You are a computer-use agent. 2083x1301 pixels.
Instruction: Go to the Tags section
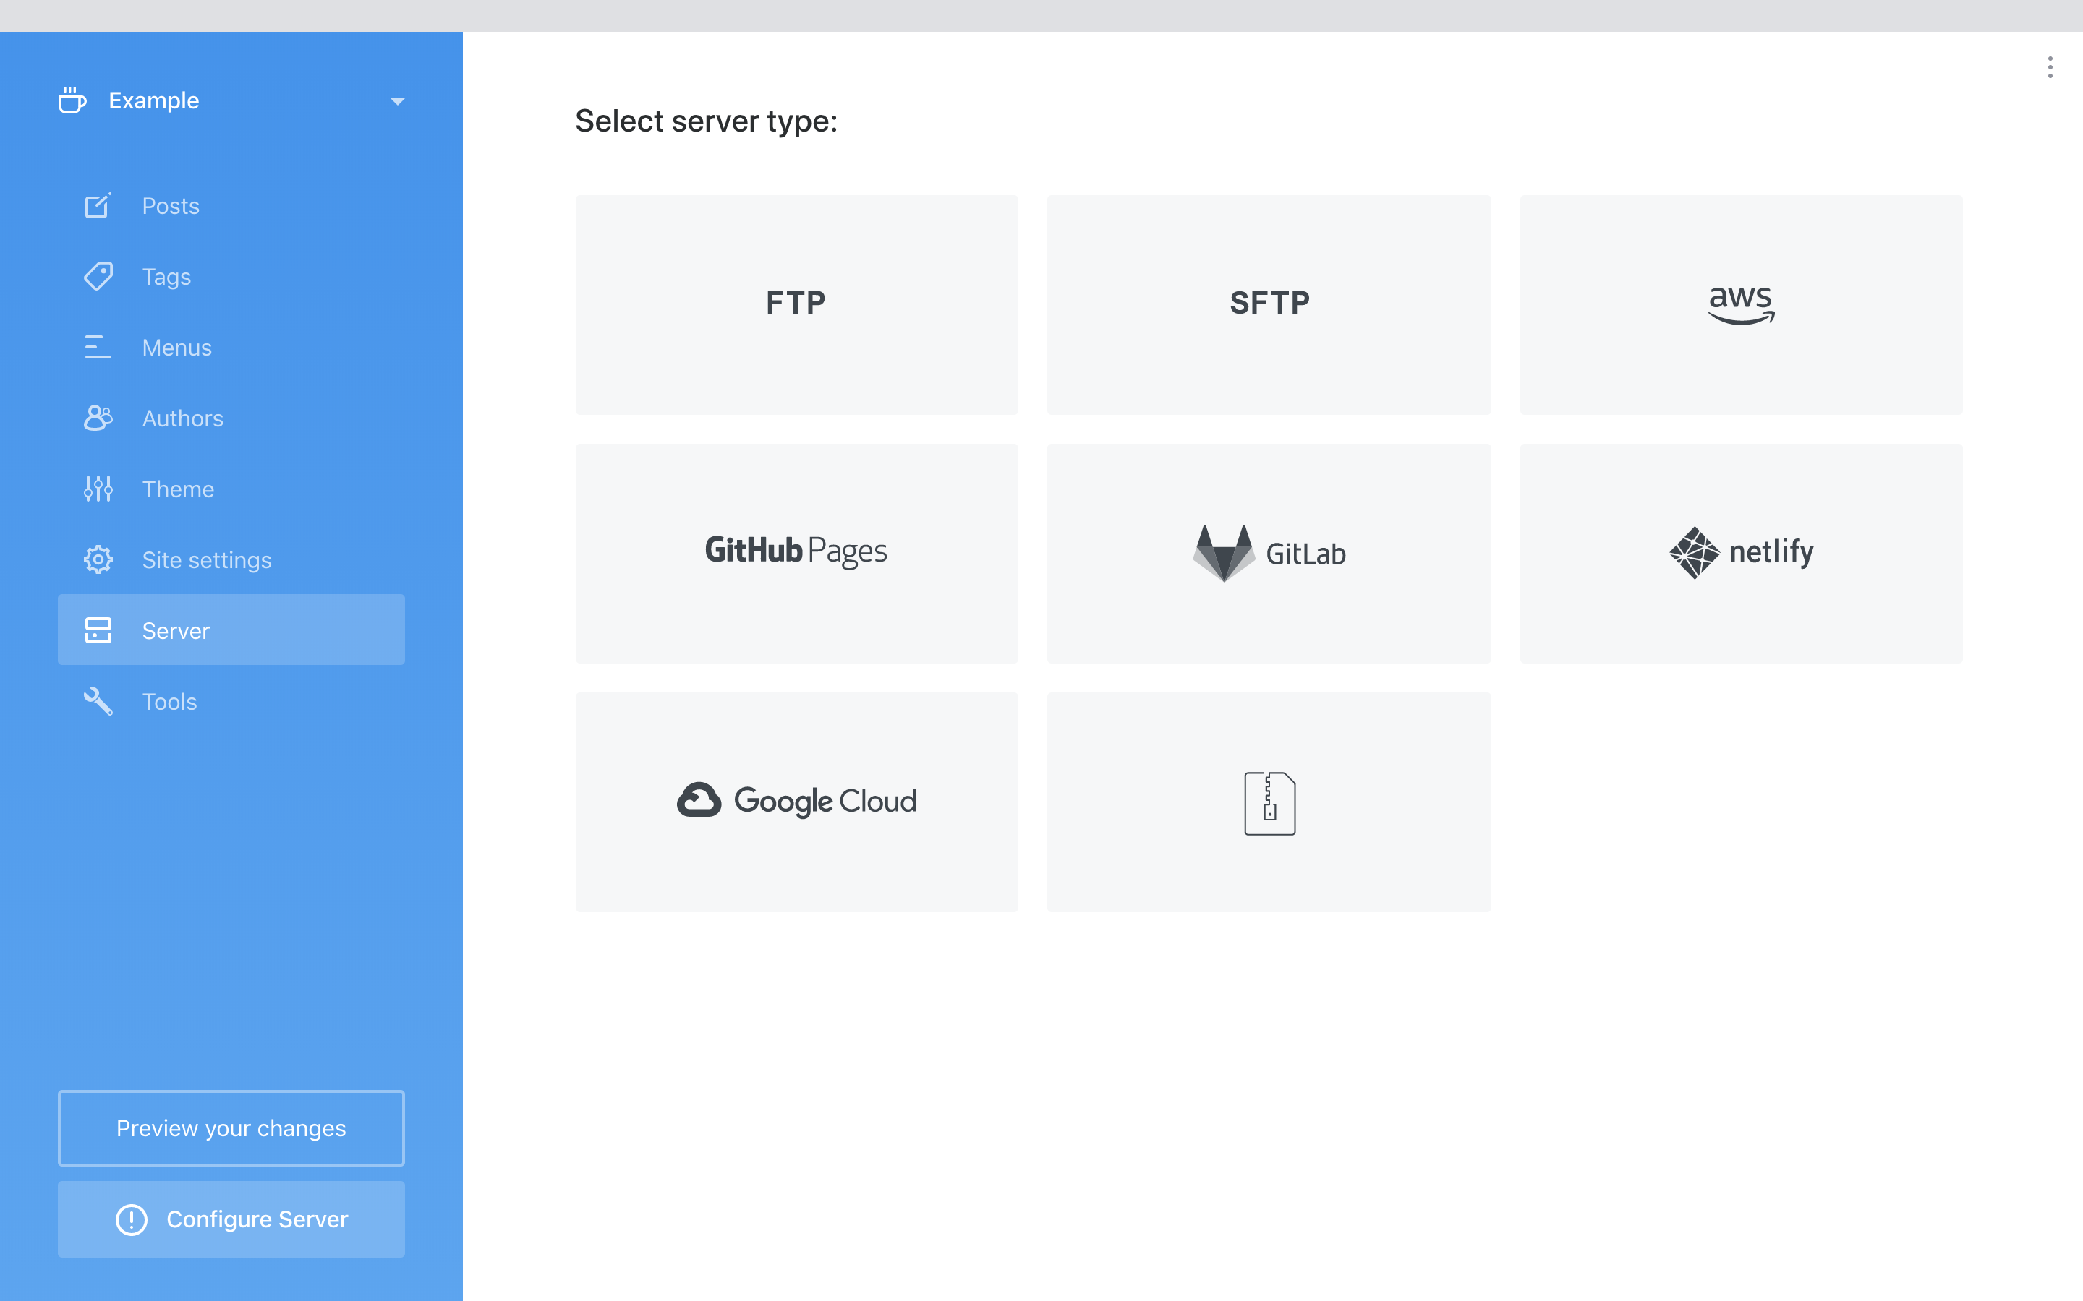(x=166, y=277)
